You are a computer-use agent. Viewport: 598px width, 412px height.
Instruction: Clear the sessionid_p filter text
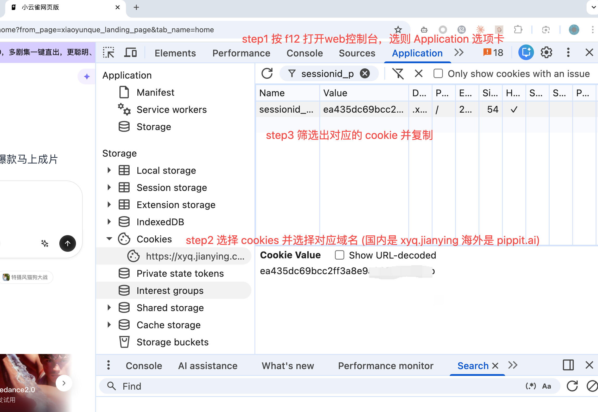[x=365, y=74]
